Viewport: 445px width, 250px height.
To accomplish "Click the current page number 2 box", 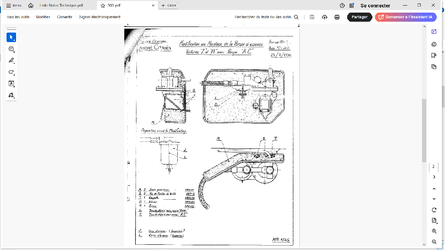I will (x=433, y=167).
